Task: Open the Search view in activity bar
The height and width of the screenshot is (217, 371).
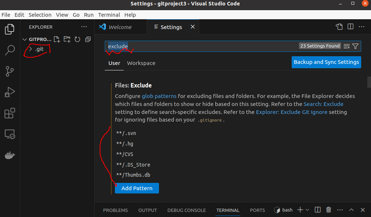Action: [x=10, y=50]
